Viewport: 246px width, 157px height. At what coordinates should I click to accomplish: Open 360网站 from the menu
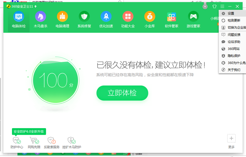tap(232, 49)
